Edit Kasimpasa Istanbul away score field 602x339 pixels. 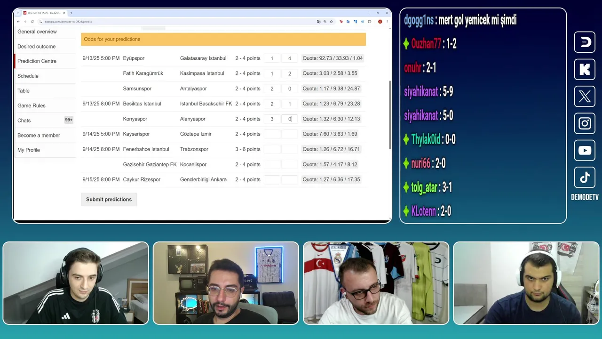(290, 73)
